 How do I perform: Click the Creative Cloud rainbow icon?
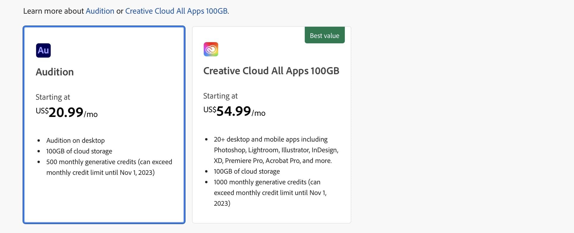(211, 49)
